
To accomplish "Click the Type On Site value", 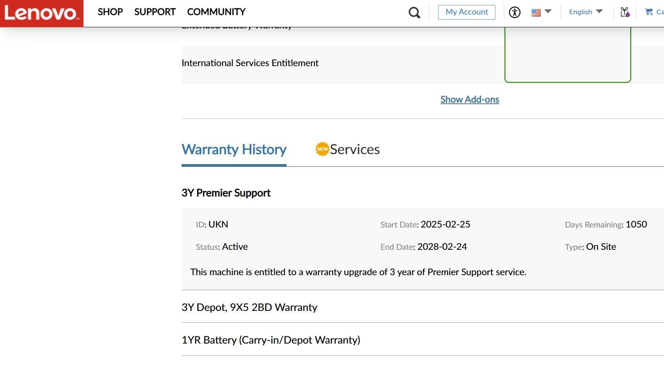I will coord(601,247).
